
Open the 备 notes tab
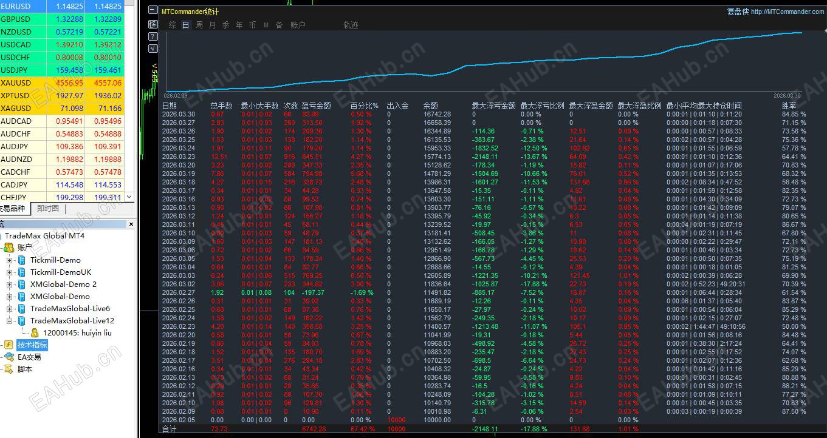[279, 25]
